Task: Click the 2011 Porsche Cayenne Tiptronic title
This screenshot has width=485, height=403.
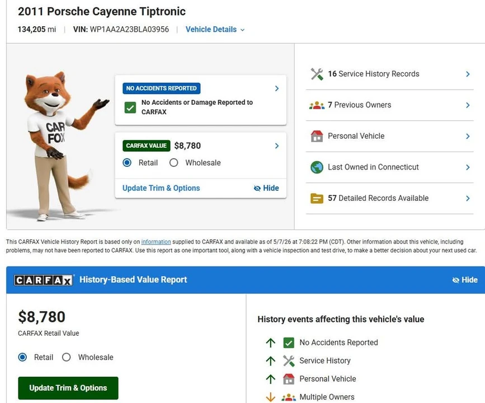Action: tap(102, 11)
